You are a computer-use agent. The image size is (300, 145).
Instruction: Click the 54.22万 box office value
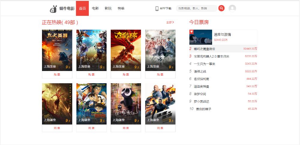coord(252,94)
